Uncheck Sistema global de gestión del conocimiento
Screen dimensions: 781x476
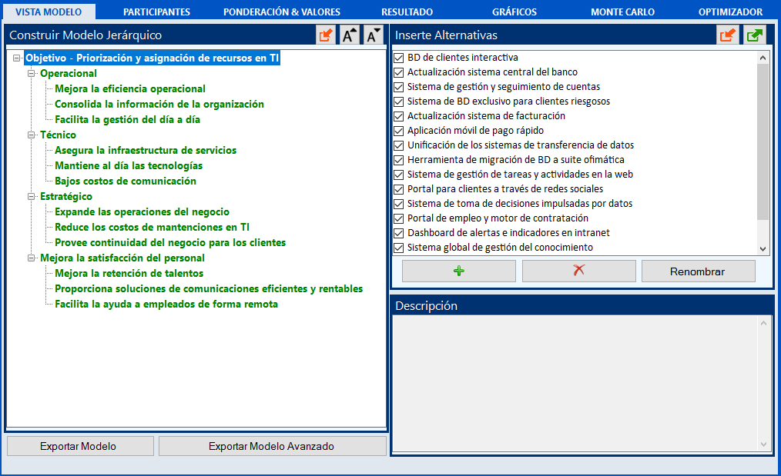pyautogui.click(x=398, y=248)
